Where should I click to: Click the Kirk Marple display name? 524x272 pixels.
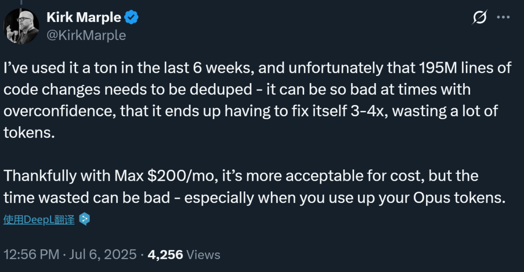[x=83, y=18]
